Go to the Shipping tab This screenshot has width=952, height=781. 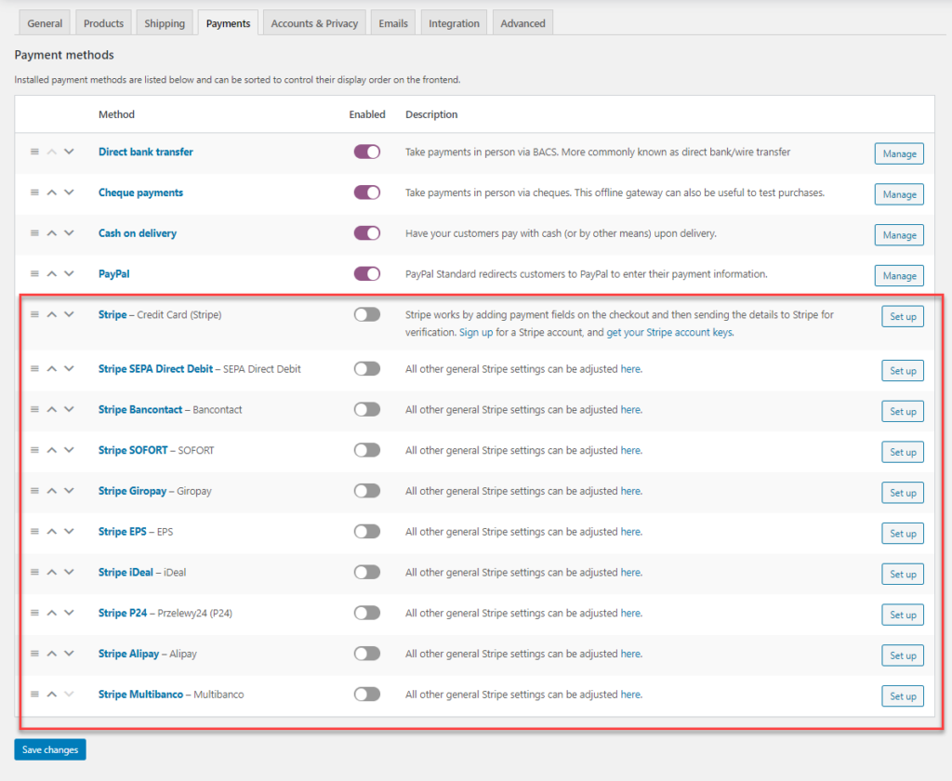pyautogui.click(x=165, y=23)
